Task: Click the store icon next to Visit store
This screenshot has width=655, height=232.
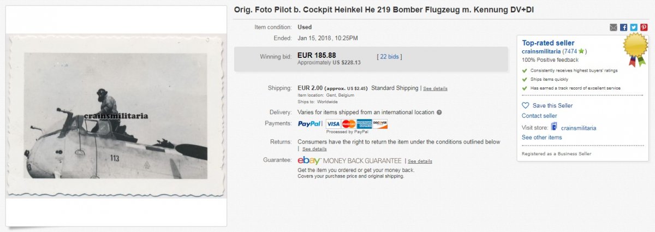Action: [x=554, y=127]
